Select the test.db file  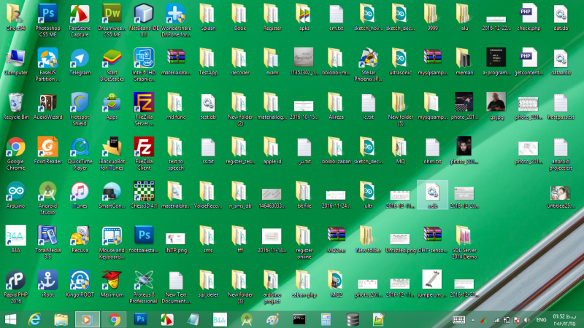[x=208, y=106]
